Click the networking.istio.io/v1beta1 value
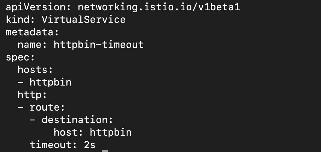 tap(159, 7)
